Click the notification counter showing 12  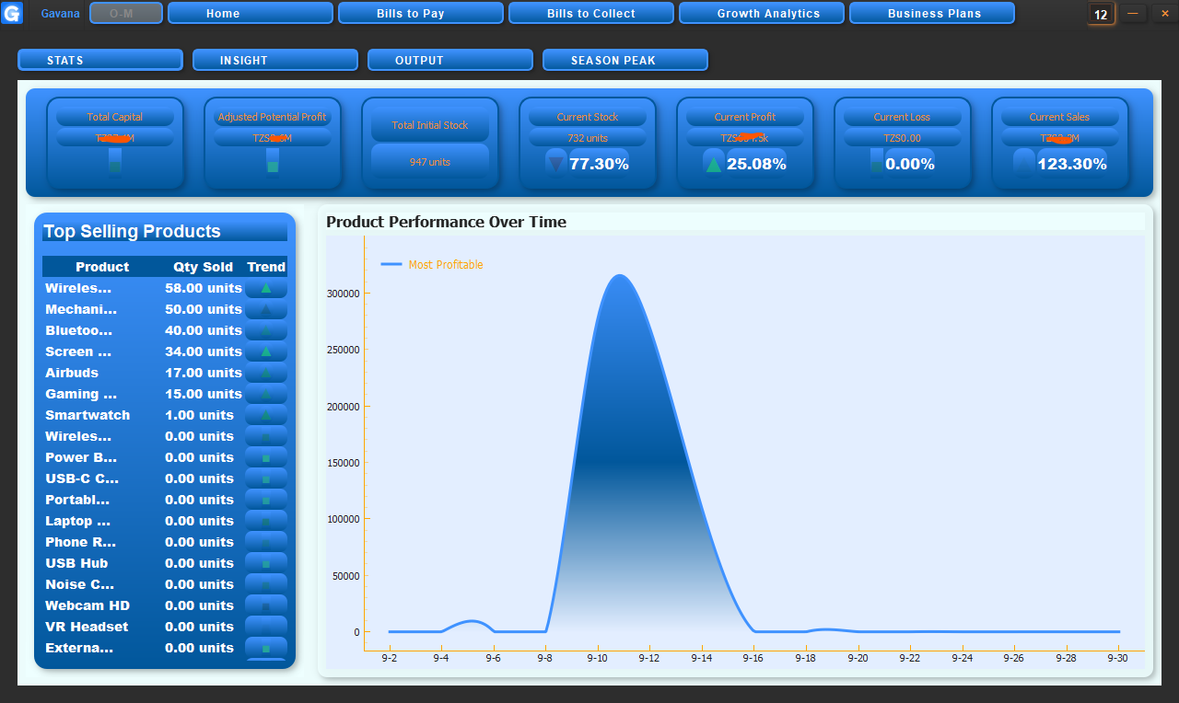coord(1101,14)
